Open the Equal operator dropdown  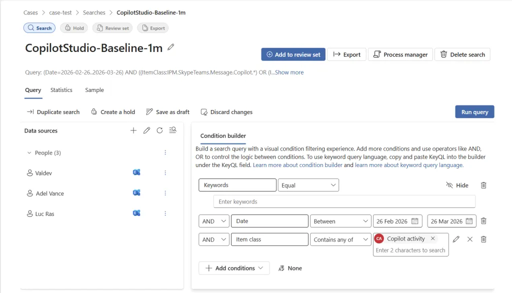308,185
